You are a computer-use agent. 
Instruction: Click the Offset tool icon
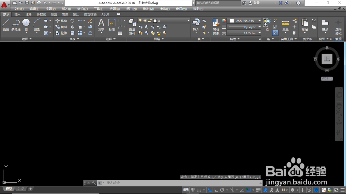90,33
